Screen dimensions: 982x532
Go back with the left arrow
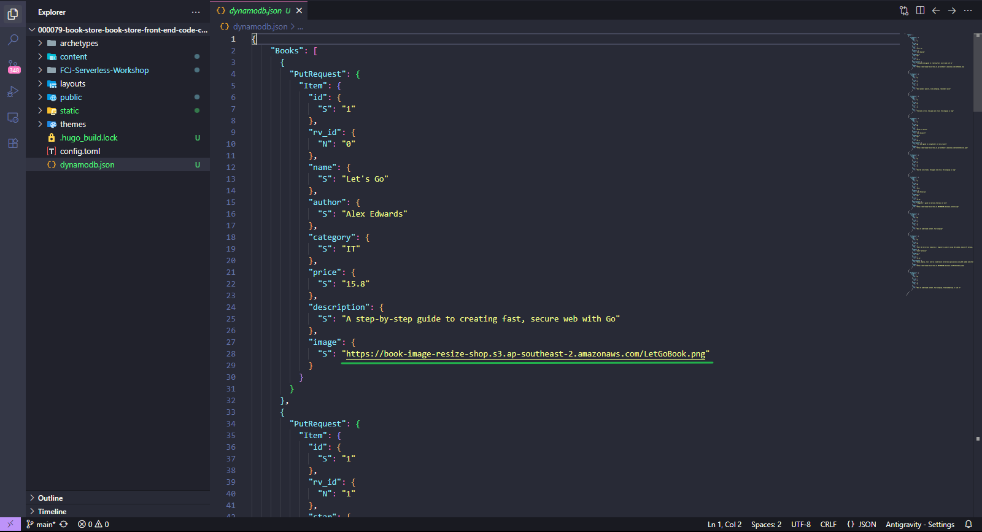click(936, 10)
